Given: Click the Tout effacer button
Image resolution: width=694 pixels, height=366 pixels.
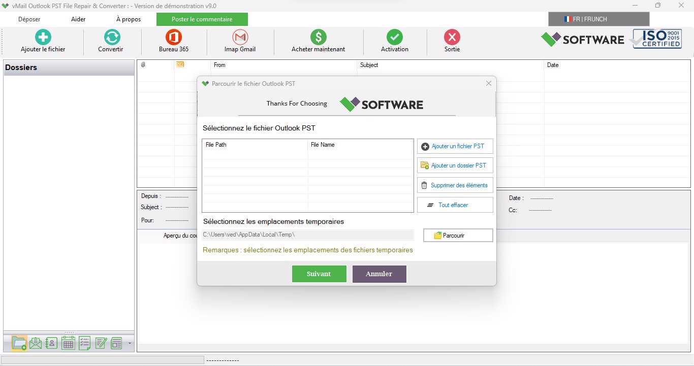Looking at the screenshot, I should click(x=455, y=205).
